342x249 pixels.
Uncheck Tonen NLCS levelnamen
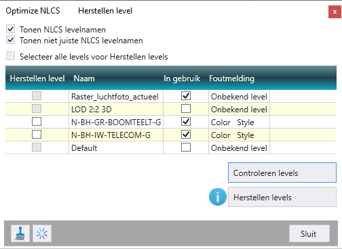click(x=11, y=29)
